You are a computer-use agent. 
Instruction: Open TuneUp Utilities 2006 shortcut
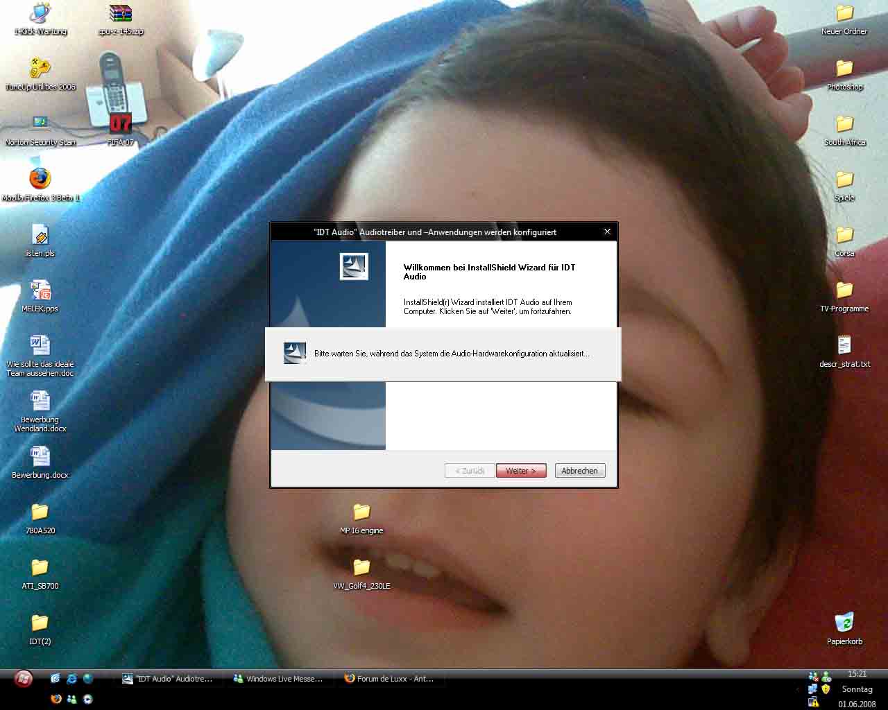(x=40, y=75)
